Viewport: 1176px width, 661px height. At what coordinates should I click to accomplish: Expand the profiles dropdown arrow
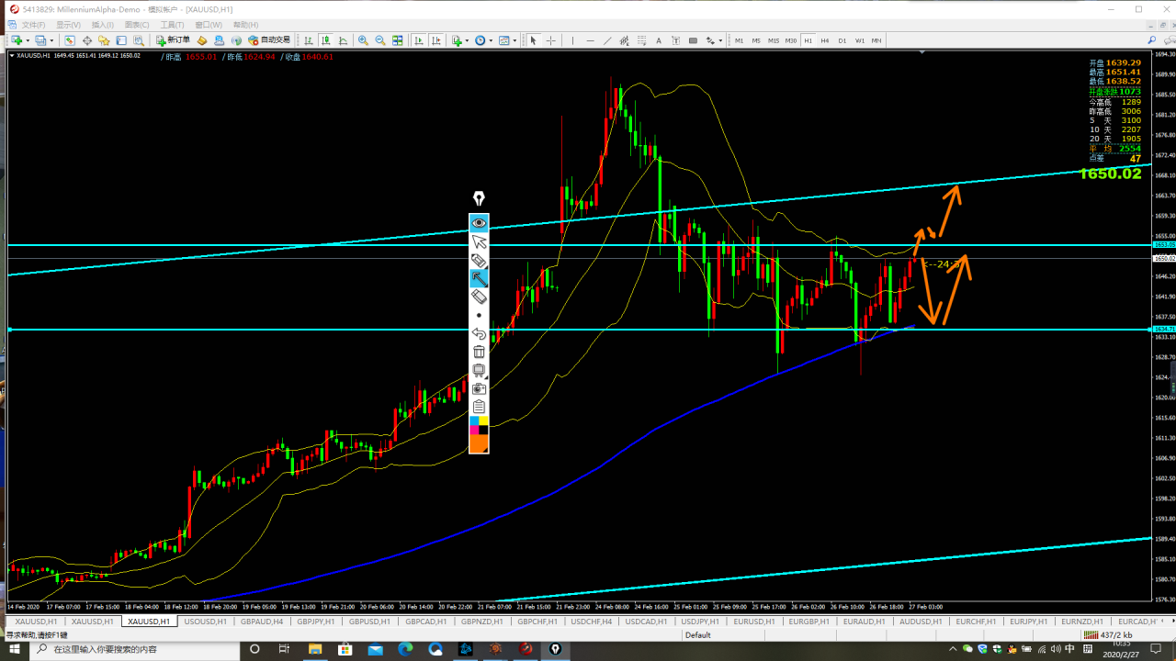pos(51,40)
